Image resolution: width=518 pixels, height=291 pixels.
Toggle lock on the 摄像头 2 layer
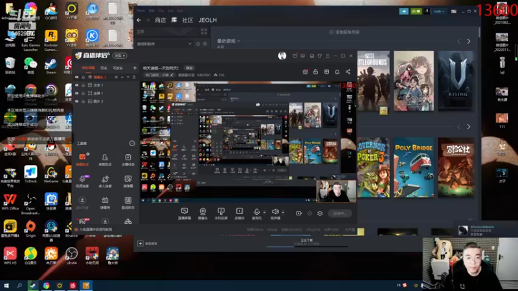coord(84,77)
